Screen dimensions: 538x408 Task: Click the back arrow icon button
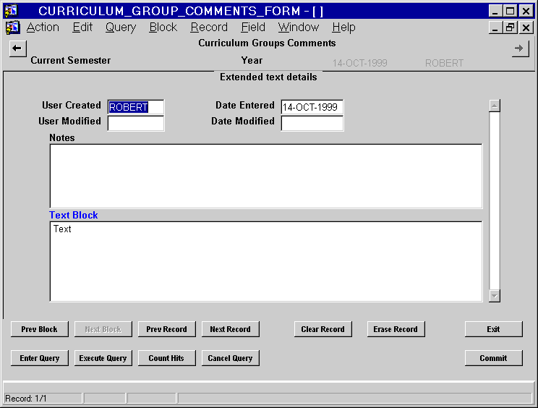point(17,48)
